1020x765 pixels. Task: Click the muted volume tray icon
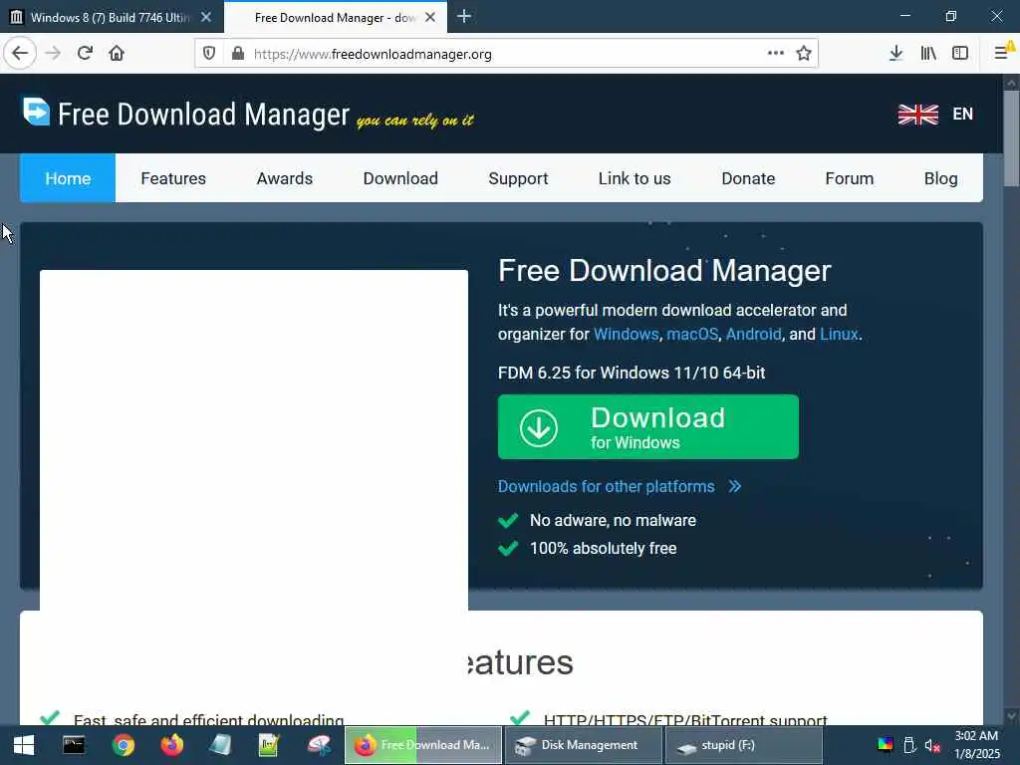point(932,745)
